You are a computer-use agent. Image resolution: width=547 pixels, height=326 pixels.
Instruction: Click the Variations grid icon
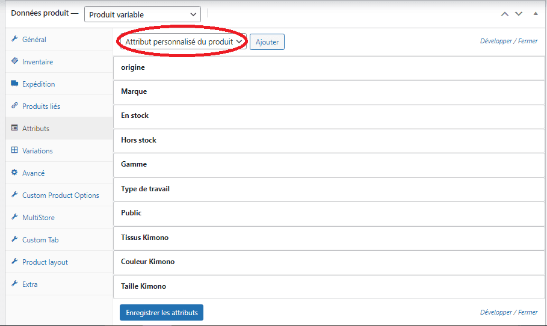pyautogui.click(x=14, y=150)
